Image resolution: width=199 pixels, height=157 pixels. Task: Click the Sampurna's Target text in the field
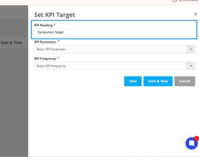pyautogui.click(x=51, y=32)
